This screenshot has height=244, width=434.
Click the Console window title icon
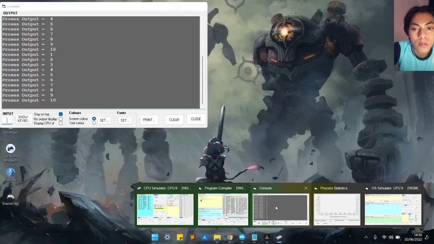pyautogui.click(x=4, y=6)
